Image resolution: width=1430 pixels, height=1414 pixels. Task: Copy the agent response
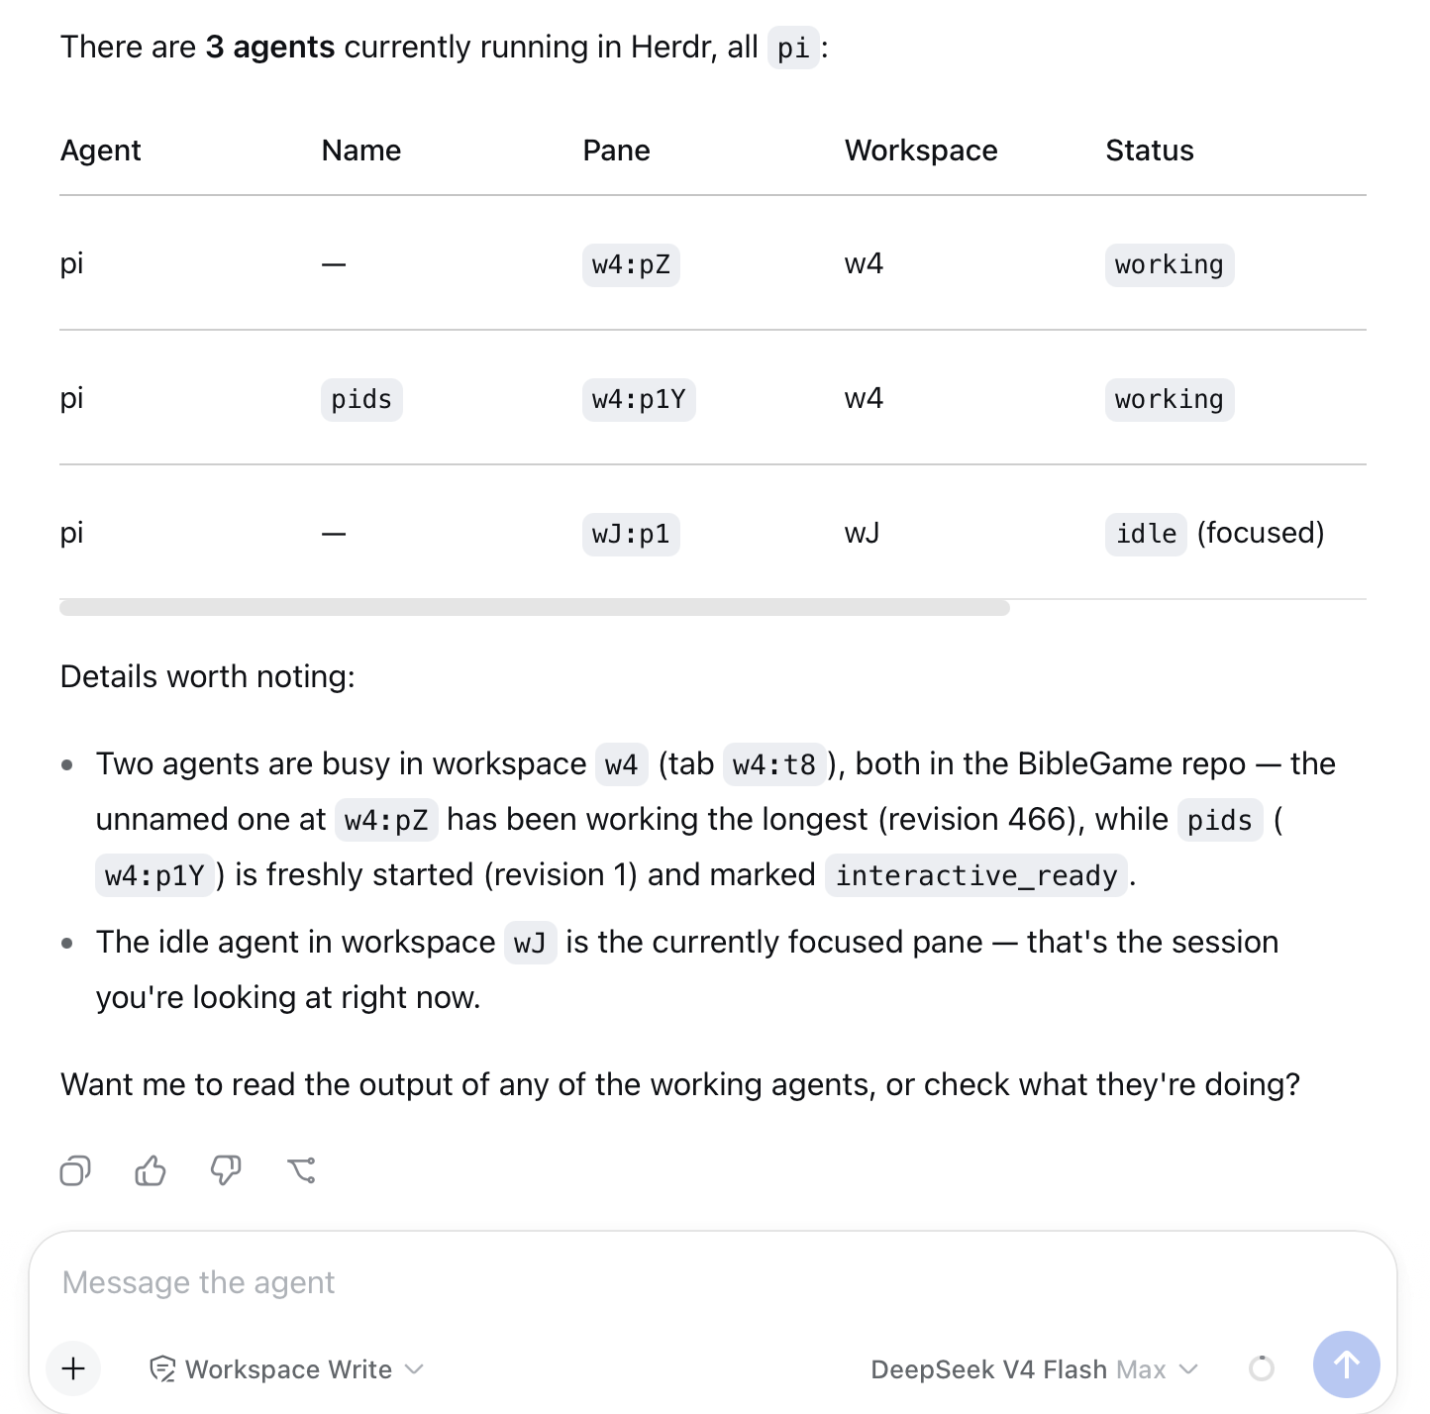coord(75,1170)
